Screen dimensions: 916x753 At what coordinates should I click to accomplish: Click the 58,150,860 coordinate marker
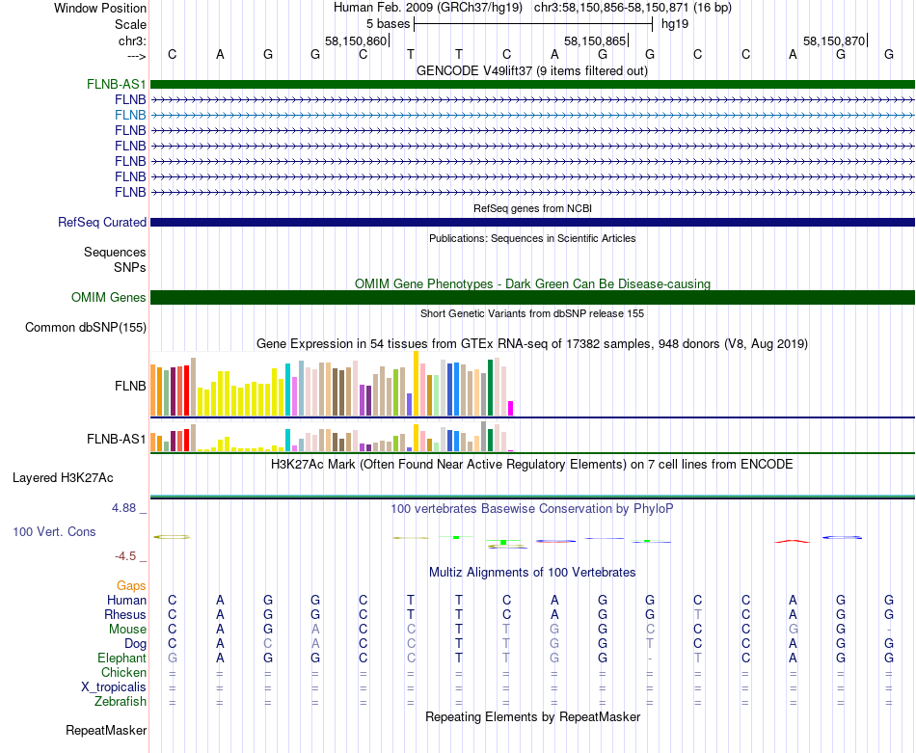pyautogui.click(x=356, y=40)
